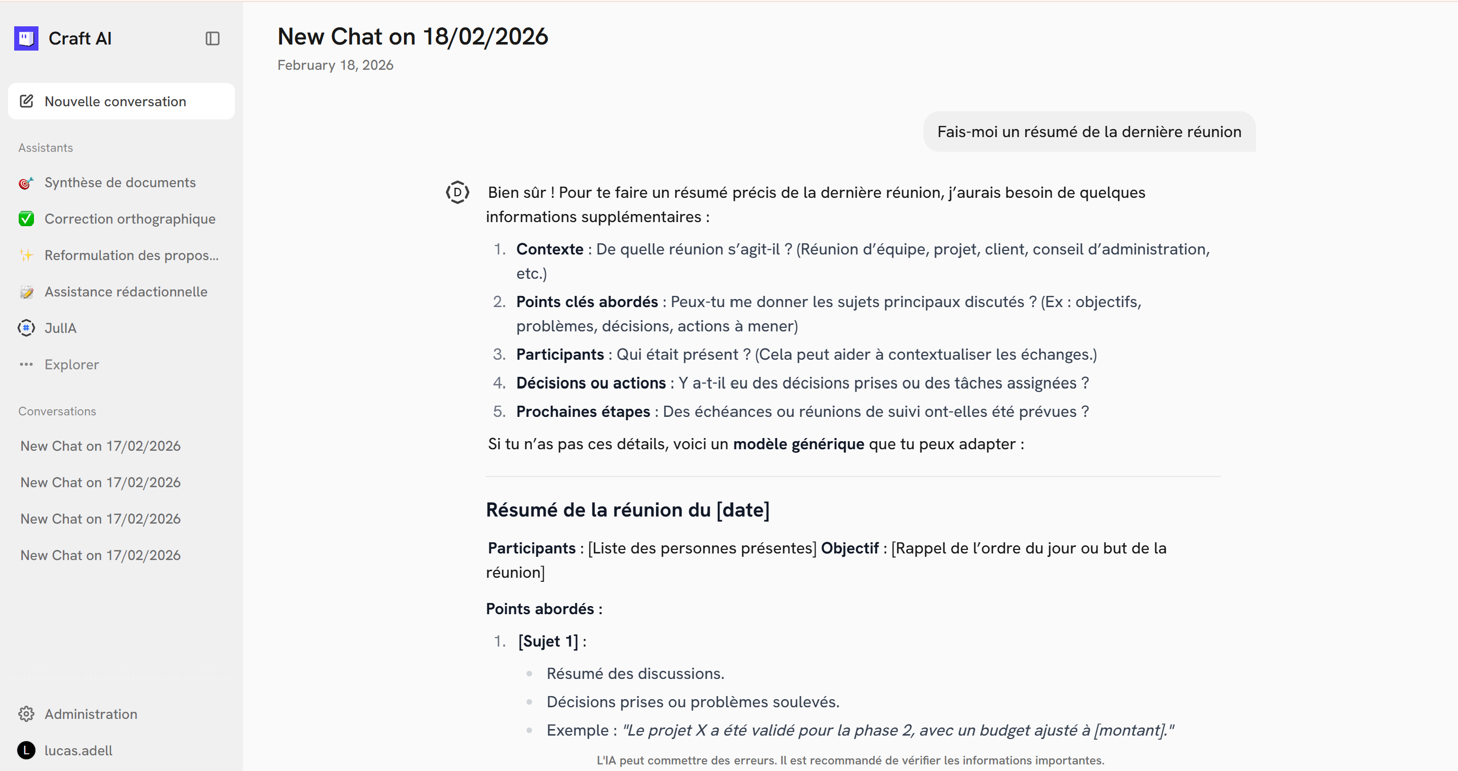Collapse the sidebar panel
1458x771 pixels.
[212, 38]
